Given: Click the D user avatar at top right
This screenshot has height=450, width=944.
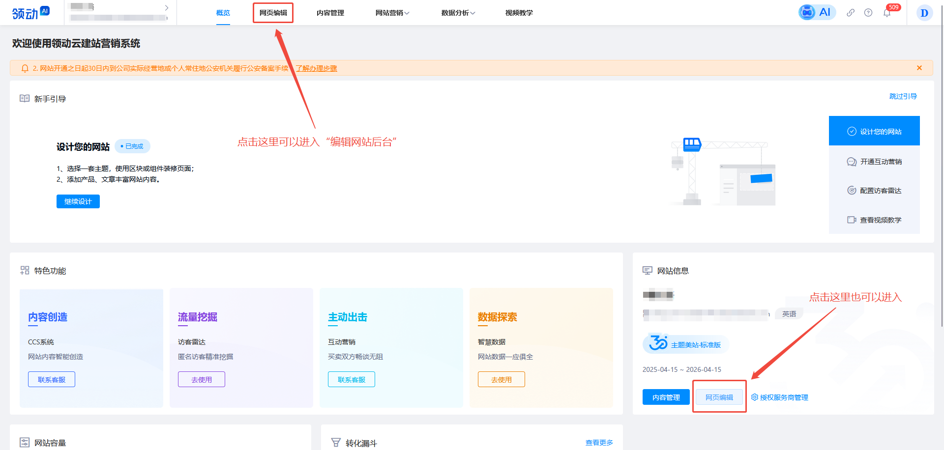Looking at the screenshot, I should pos(924,12).
